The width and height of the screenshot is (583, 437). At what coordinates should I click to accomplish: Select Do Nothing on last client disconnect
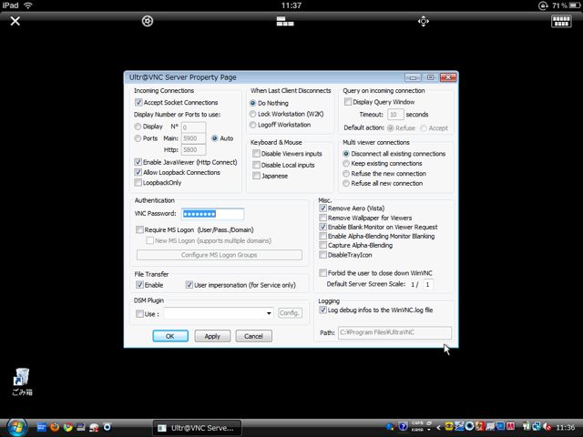click(253, 103)
